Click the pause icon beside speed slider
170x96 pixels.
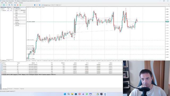tap(37, 5)
